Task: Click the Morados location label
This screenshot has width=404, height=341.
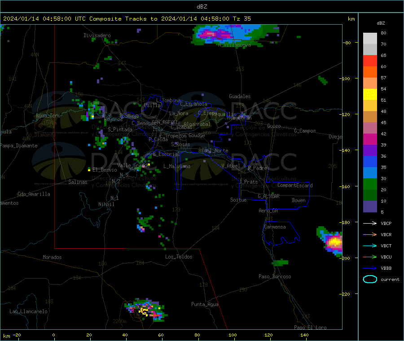Action: 53,257
